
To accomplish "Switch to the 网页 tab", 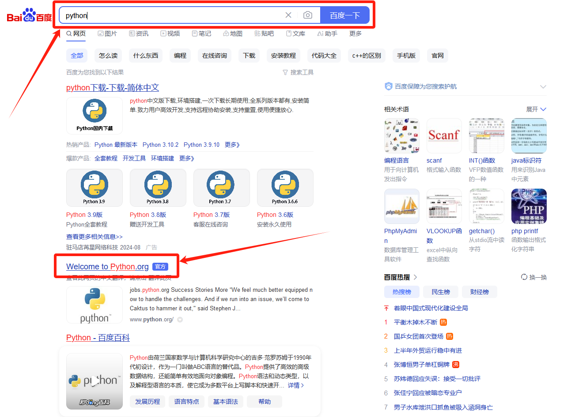I will (76, 34).
